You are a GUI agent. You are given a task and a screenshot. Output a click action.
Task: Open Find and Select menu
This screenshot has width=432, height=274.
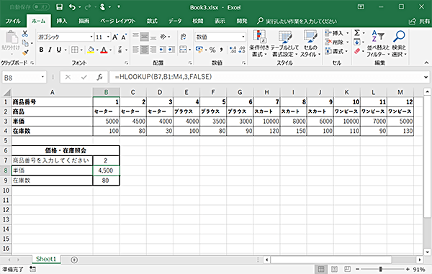click(399, 43)
